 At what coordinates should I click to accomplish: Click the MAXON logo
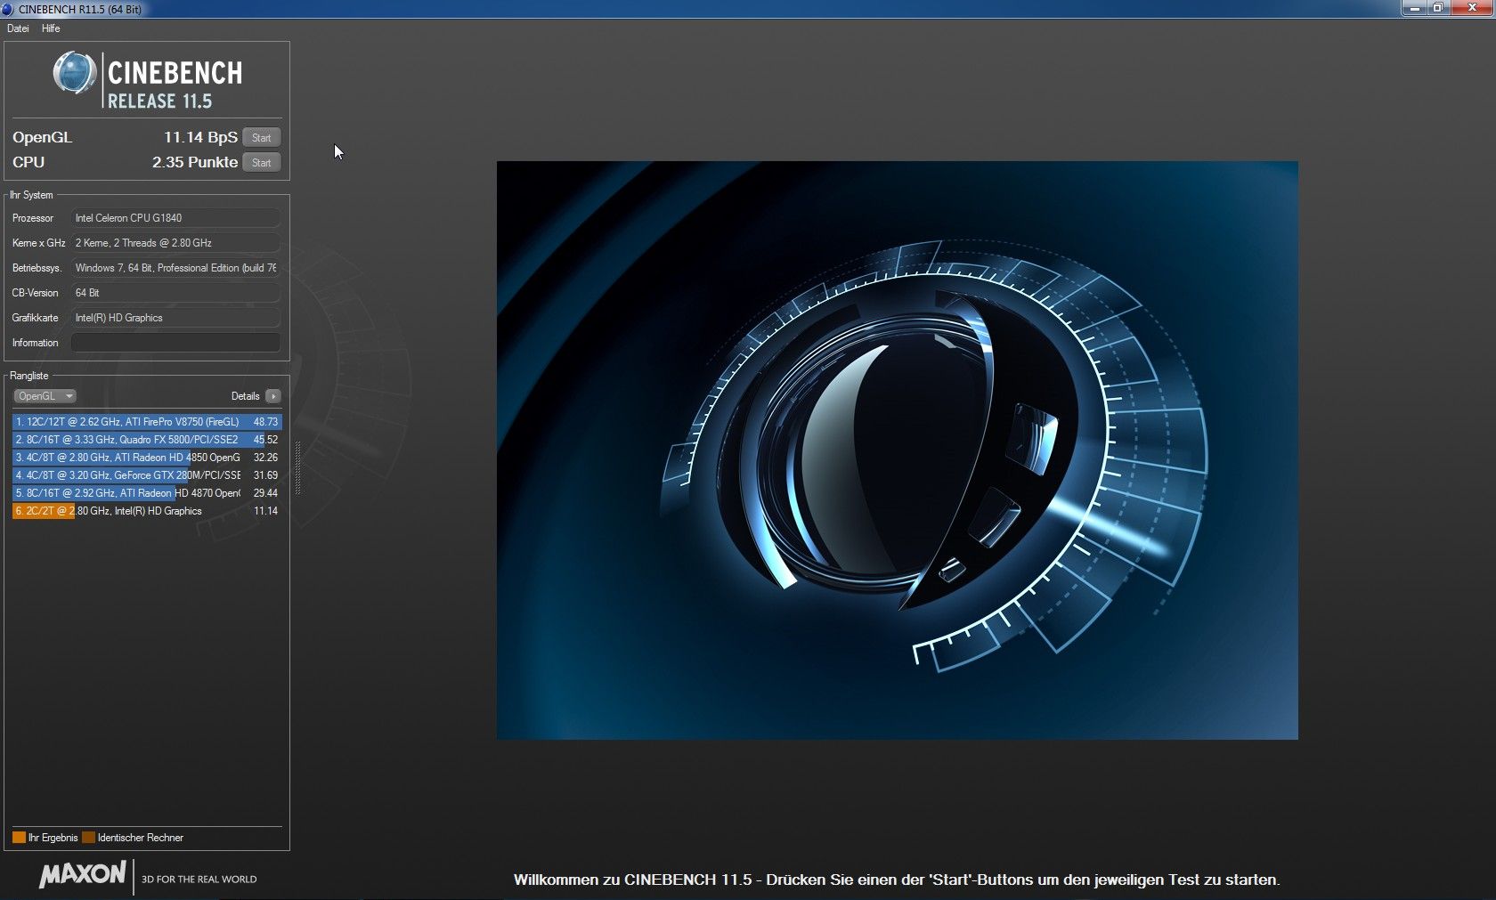[x=83, y=875]
